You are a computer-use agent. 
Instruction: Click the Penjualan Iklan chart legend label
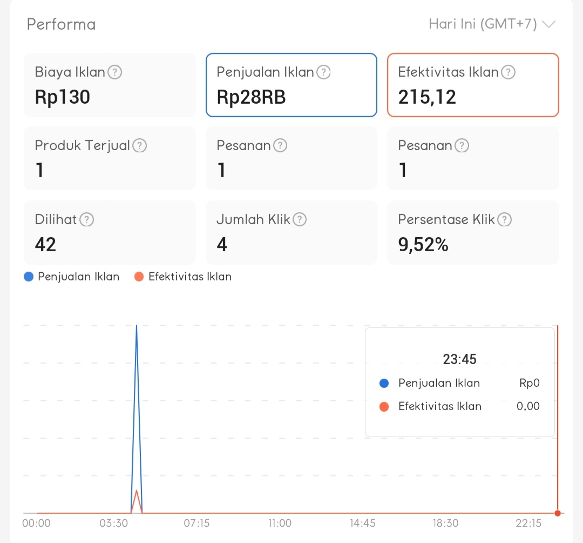pos(78,277)
